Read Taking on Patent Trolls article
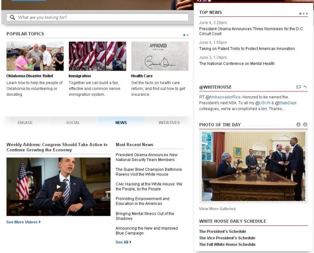This screenshot has width=314, height=253. click(x=247, y=49)
